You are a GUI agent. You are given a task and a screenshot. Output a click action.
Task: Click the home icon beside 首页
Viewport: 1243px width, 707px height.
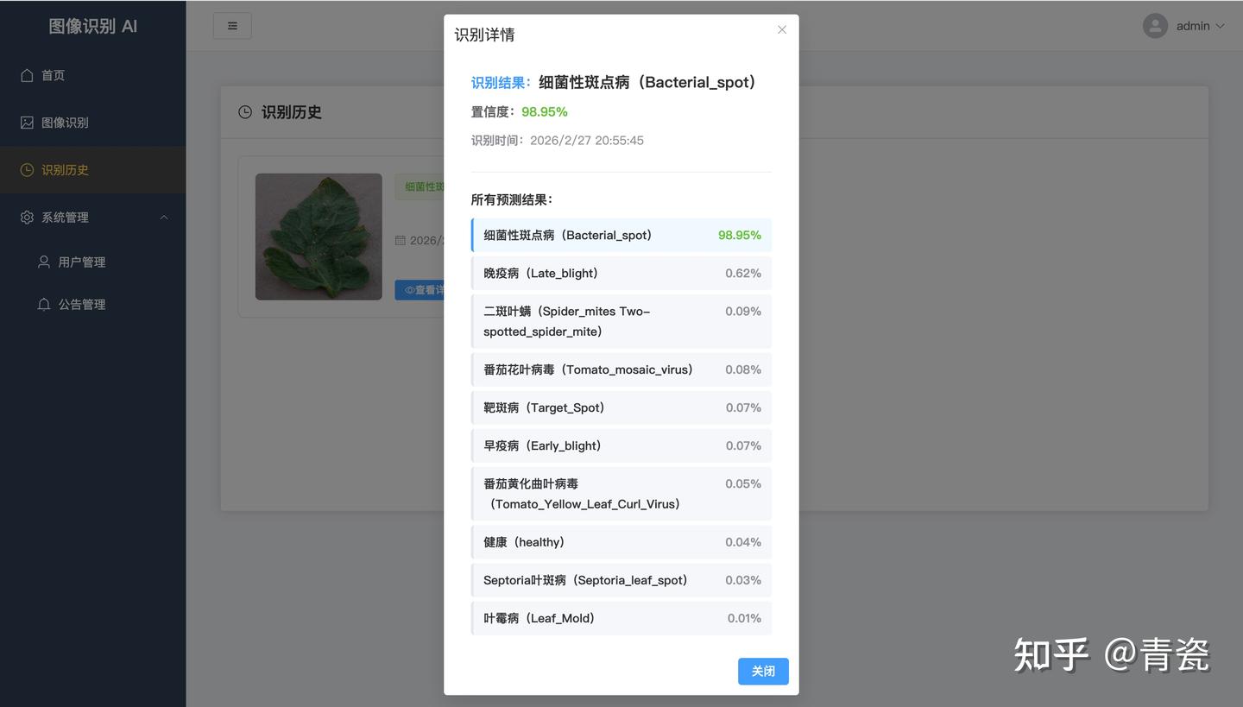coord(27,75)
